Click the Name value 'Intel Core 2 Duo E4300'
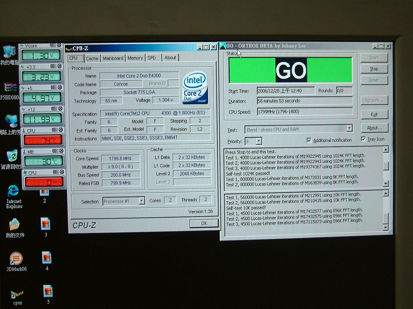The image size is (413, 309). tap(139, 76)
